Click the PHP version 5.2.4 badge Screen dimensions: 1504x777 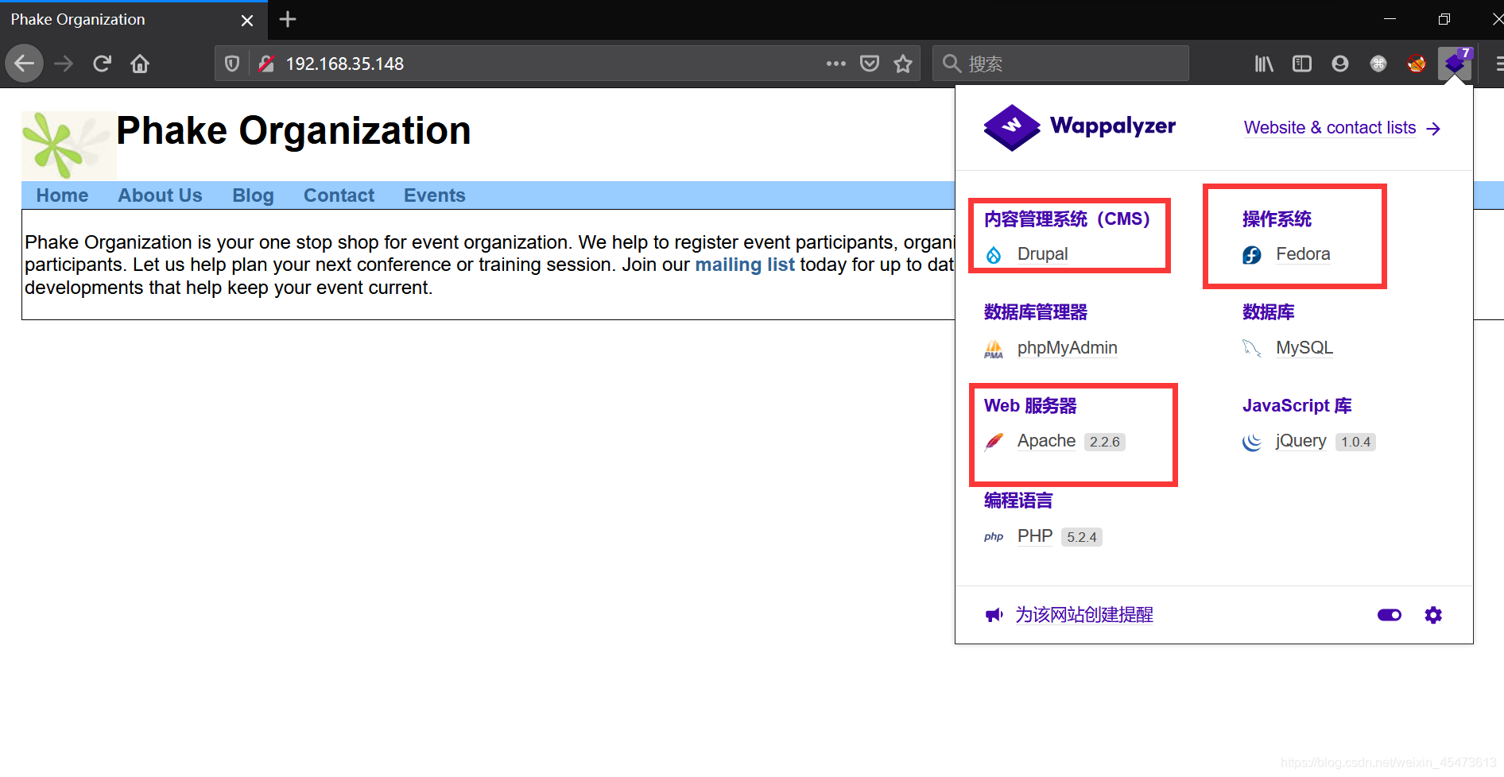(x=1081, y=537)
